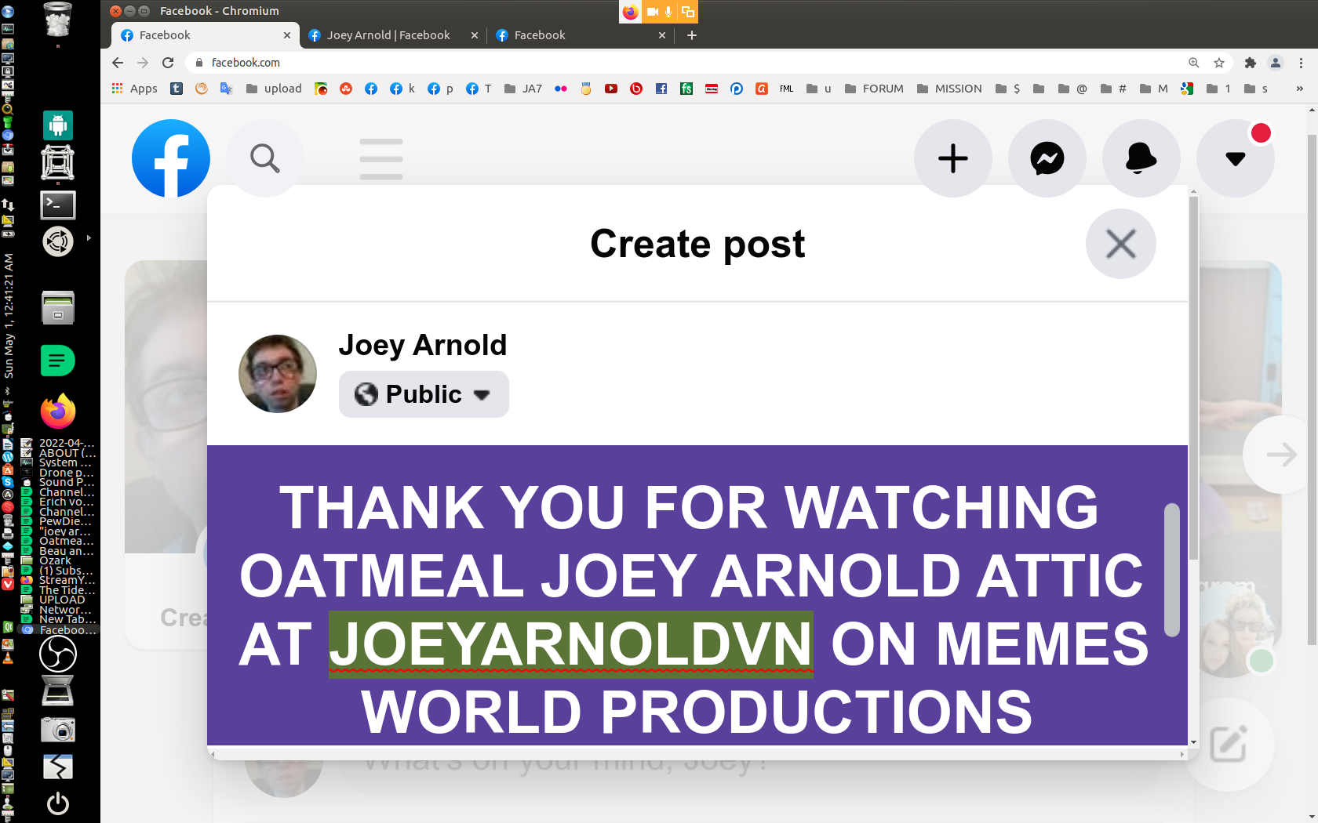Launch Firefox from the dock

[58, 411]
